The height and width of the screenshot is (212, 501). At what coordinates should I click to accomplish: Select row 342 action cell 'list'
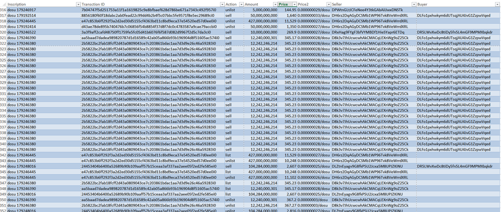(x=233, y=155)
